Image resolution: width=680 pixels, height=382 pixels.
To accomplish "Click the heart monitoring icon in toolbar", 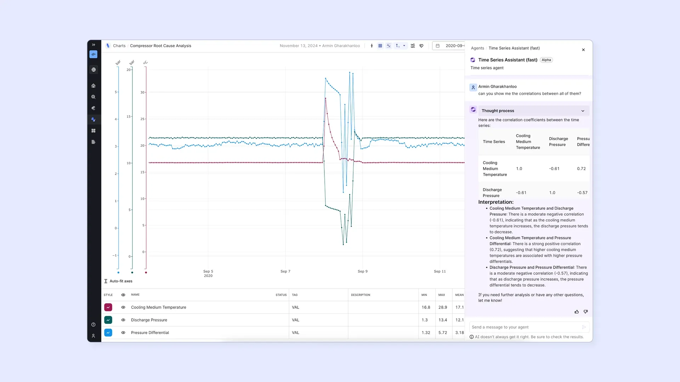I will click(421, 46).
